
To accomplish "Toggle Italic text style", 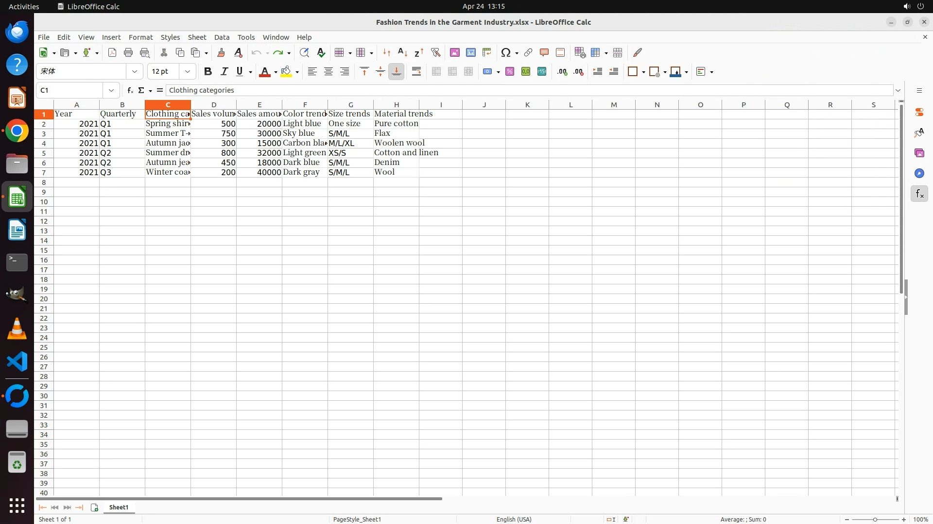I will pos(224,72).
